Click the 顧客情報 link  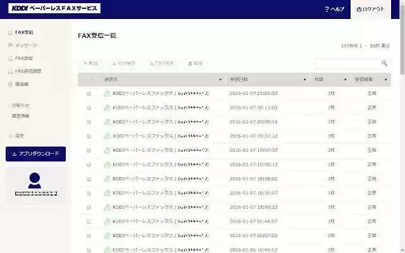(20, 116)
